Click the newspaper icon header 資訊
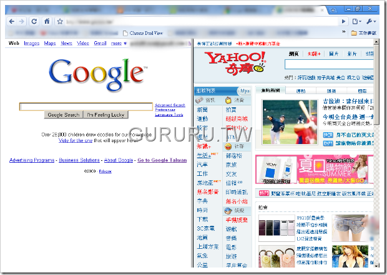The width and height of the screenshot is (387, 275). point(205,100)
